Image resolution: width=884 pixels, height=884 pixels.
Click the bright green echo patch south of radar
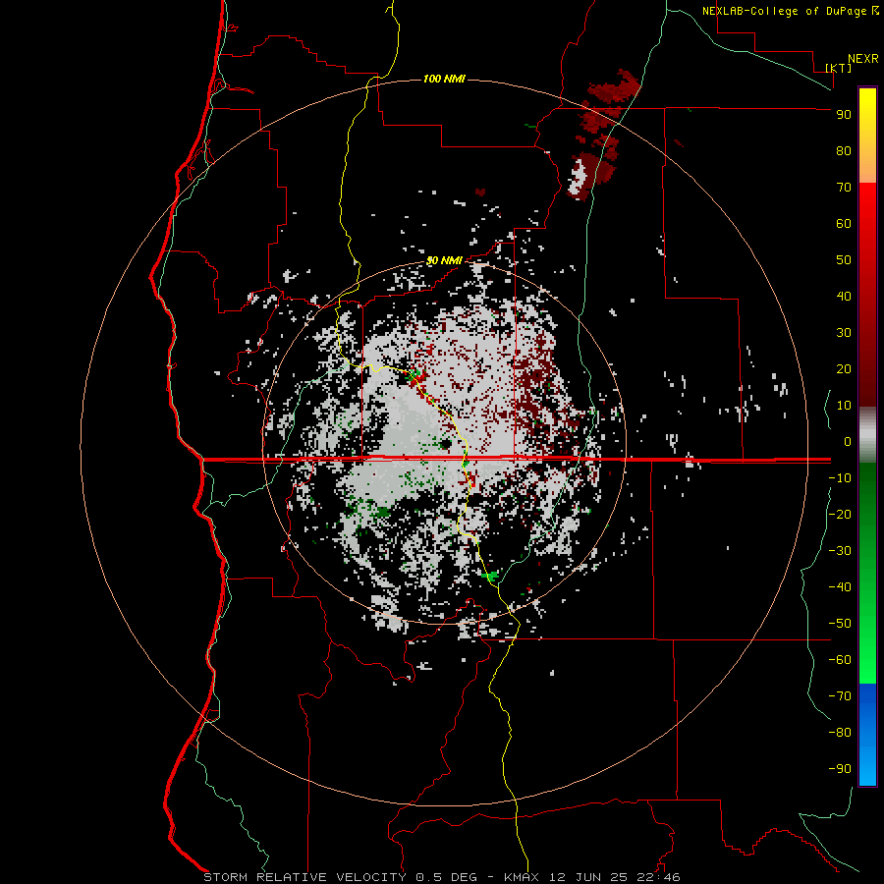(x=490, y=576)
